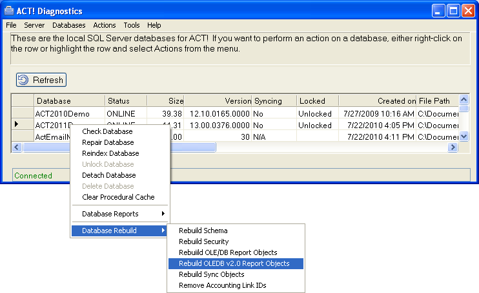This screenshot has height=293, width=479.
Task: Minimize the ACT! Diagnostics window
Action: (438, 11)
